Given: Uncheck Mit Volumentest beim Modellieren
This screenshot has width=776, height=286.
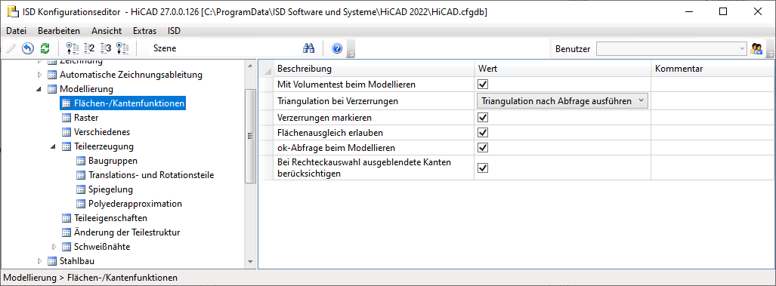Looking at the screenshot, I should (x=483, y=85).
